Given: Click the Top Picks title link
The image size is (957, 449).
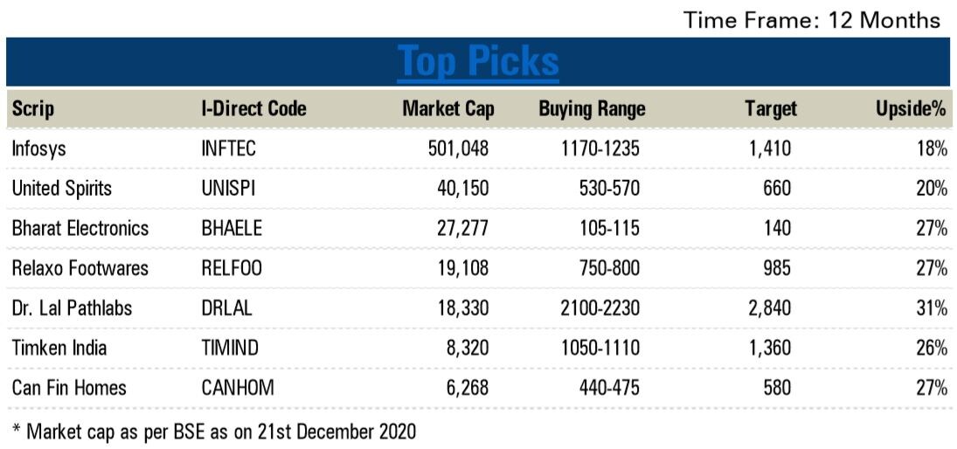Looking at the screenshot, I should click(x=478, y=62).
